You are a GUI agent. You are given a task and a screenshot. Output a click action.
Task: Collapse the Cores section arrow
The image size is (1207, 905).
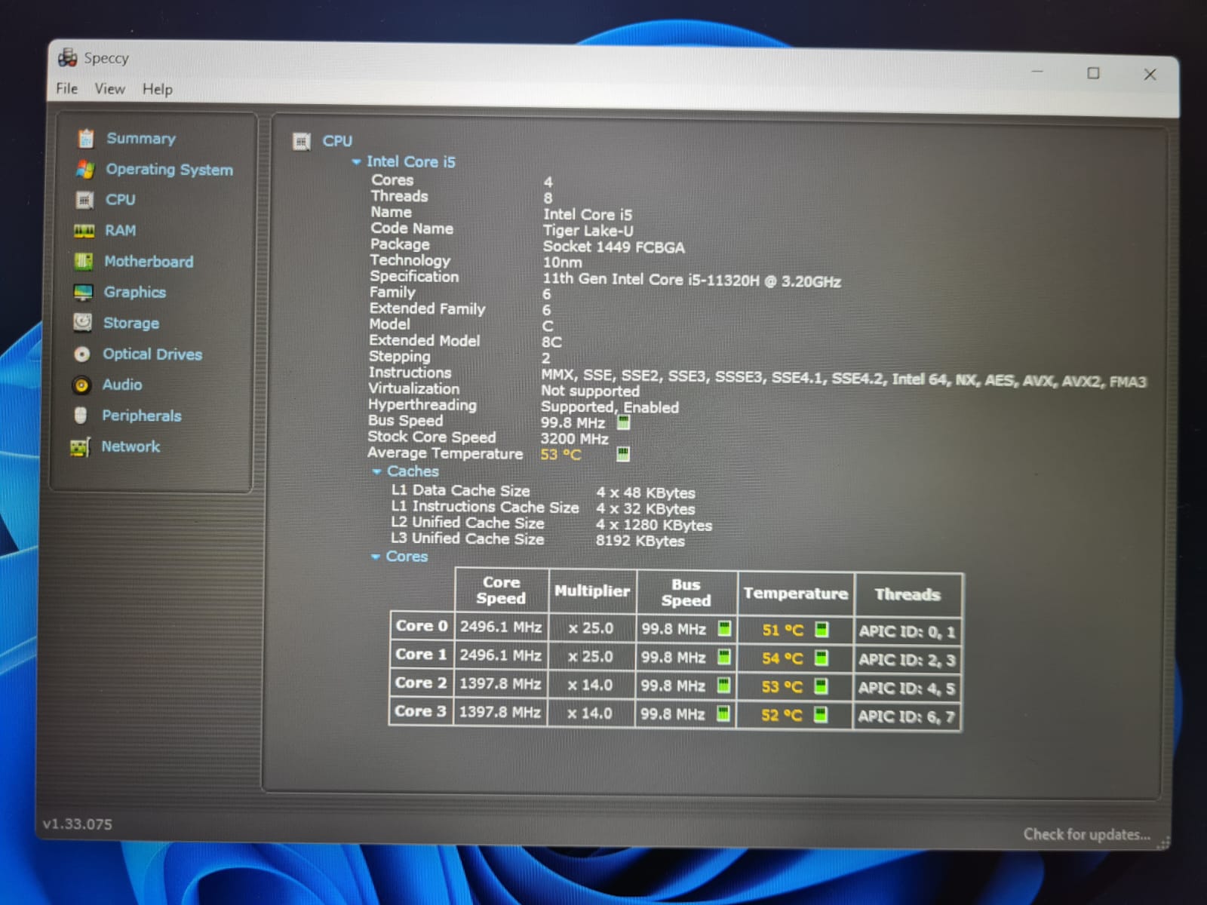[x=376, y=557]
